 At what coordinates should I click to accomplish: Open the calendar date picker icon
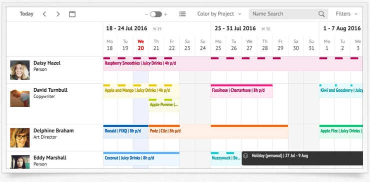point(72,14)
